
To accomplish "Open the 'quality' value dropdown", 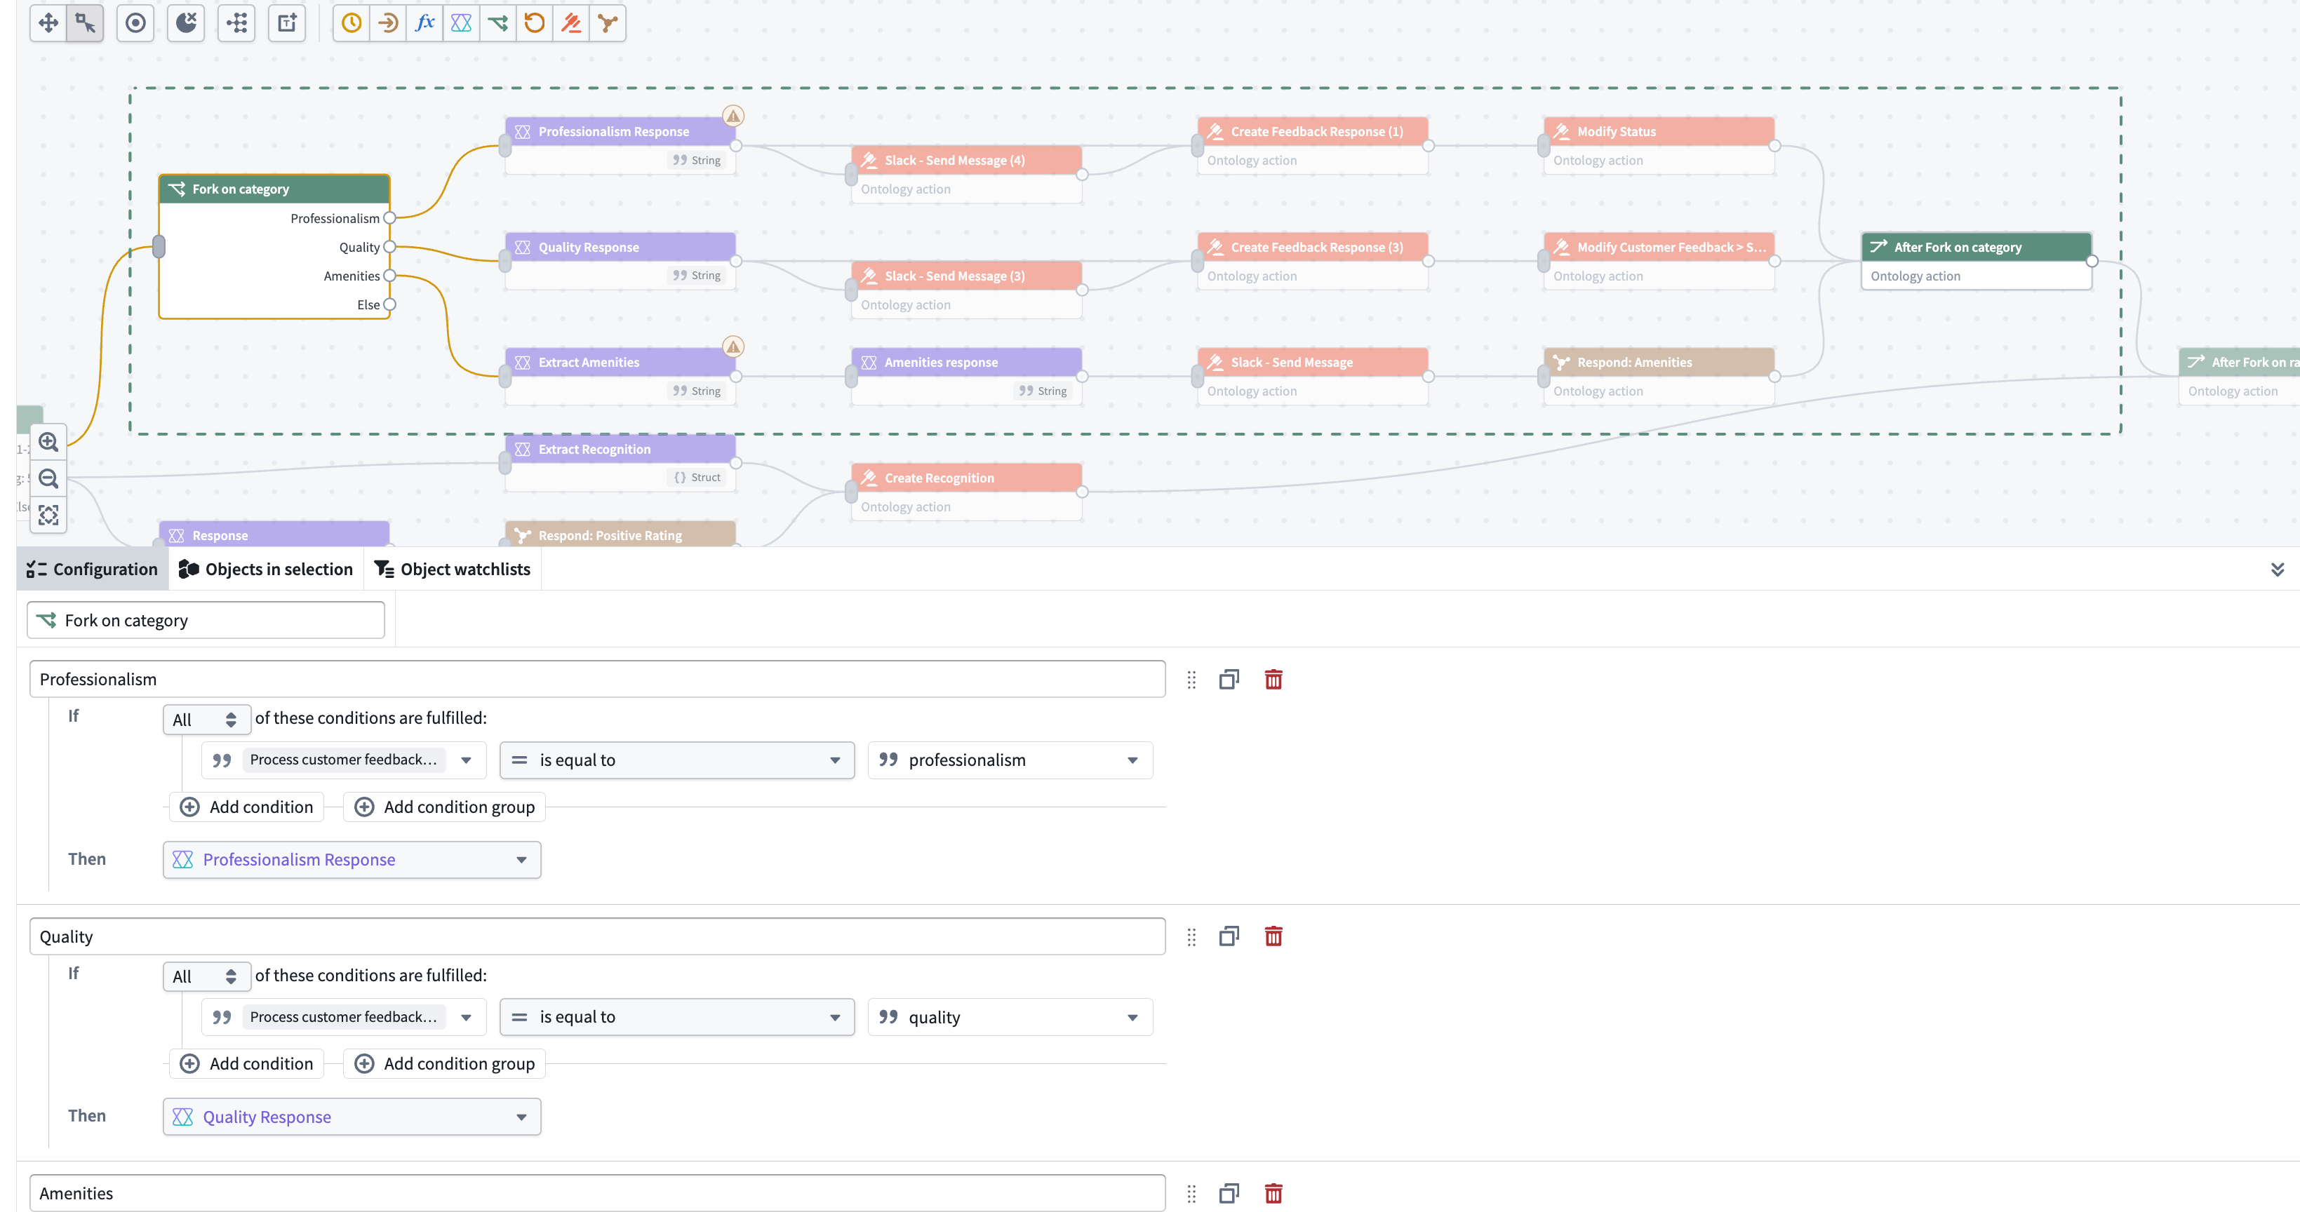I will [x=1010, y=1018].
